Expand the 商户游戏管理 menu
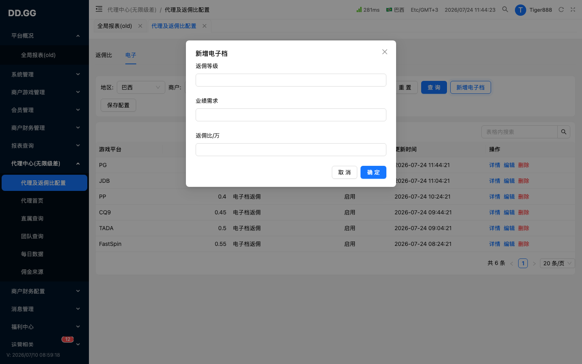The height and width of the screenshot is (364, 582). 44,92
